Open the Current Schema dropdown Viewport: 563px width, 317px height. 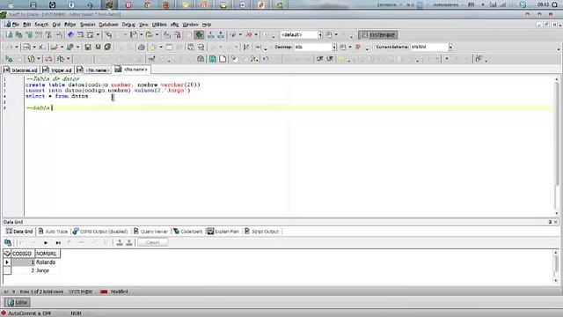coord(450,47)
